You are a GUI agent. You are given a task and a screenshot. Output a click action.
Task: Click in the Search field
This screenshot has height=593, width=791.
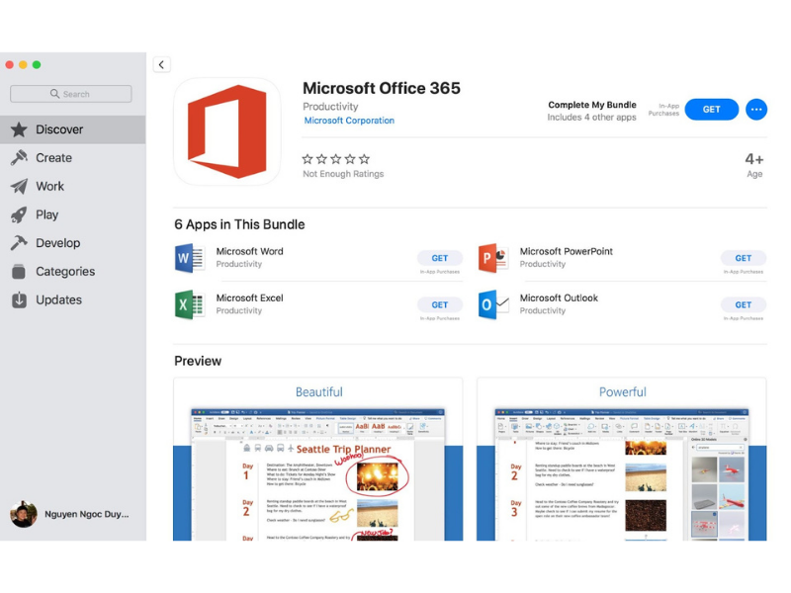70,94
